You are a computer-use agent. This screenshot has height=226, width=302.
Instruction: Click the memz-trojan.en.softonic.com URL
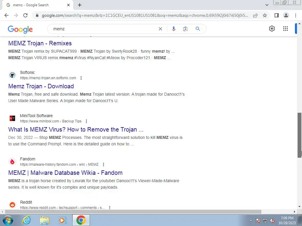click(48, 78)
